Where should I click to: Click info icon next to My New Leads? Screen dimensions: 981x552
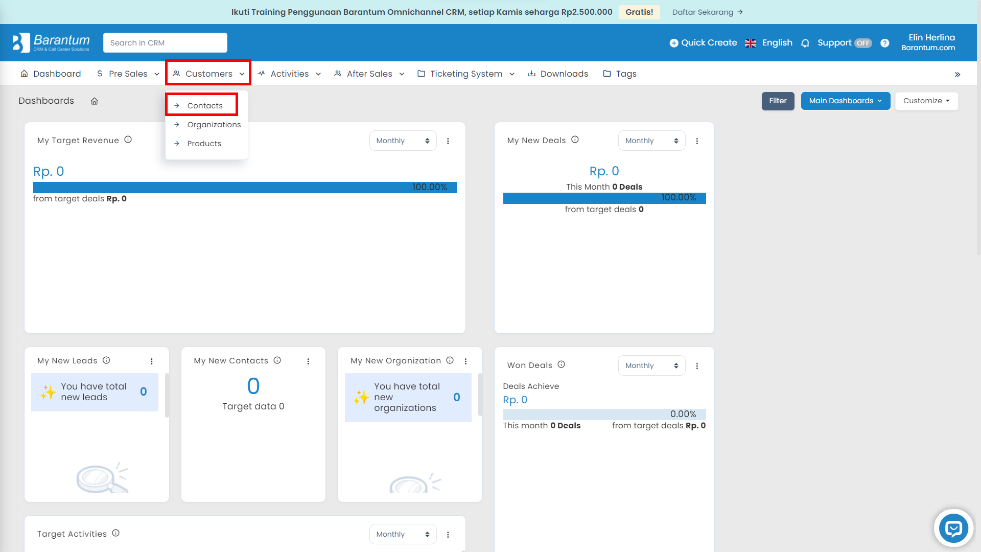pyautogui.click(x=106, y=360)
